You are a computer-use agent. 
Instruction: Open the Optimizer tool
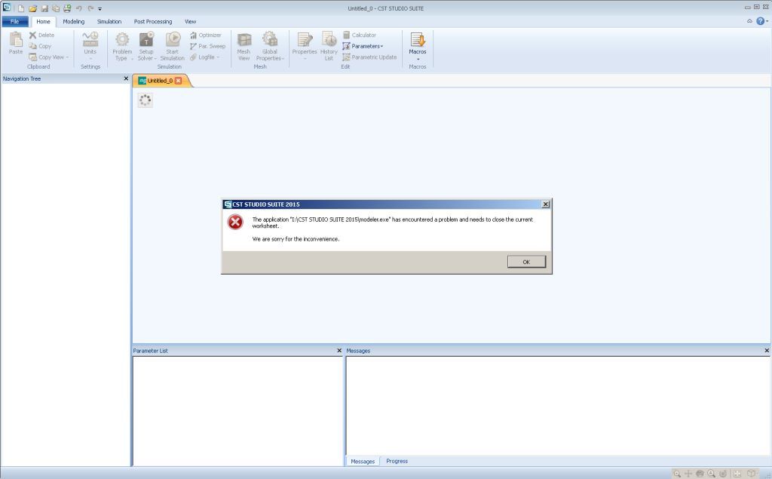206,35
